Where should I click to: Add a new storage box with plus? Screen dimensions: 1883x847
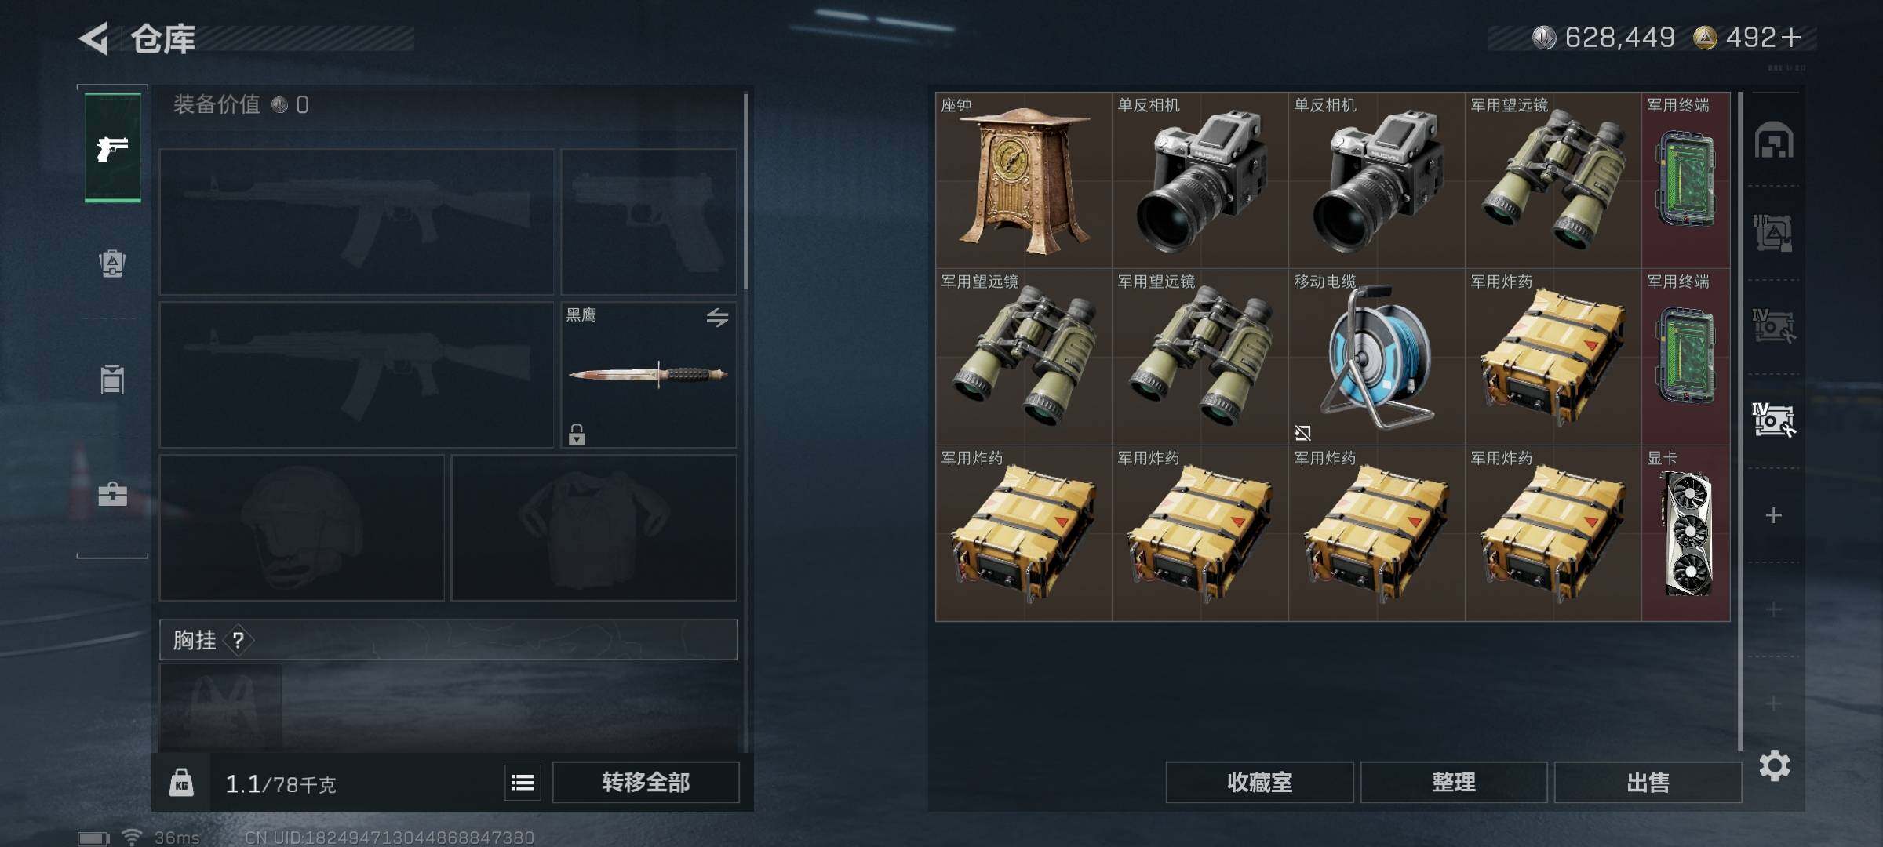click(x=1773, y=515)
